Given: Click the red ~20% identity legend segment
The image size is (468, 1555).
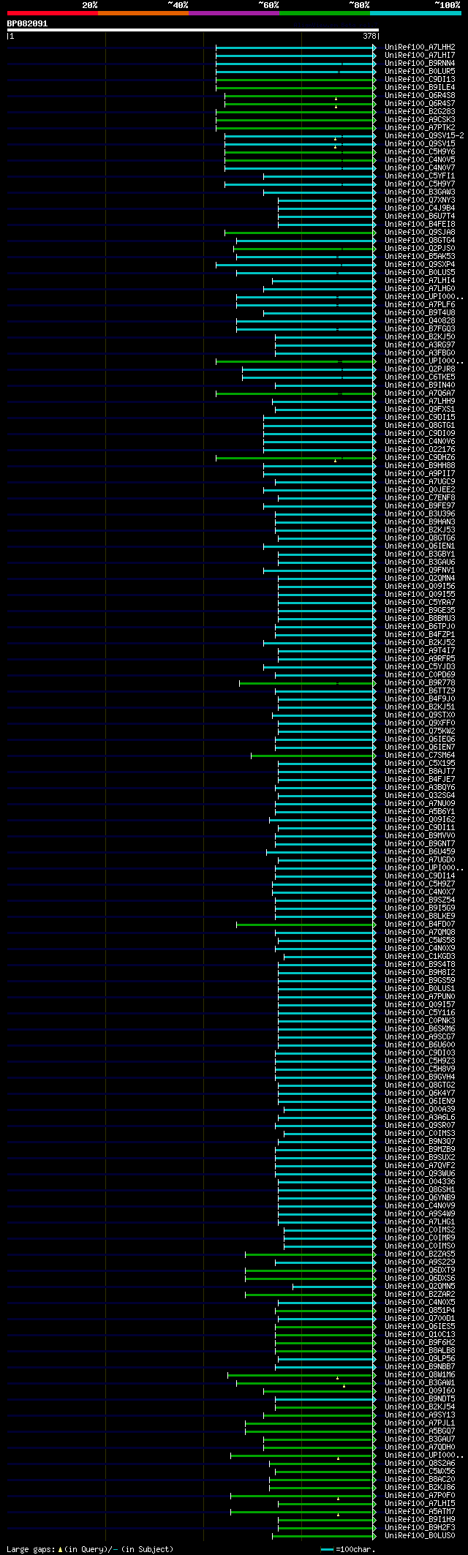Looking at the screenshot, I should (52, 13).
